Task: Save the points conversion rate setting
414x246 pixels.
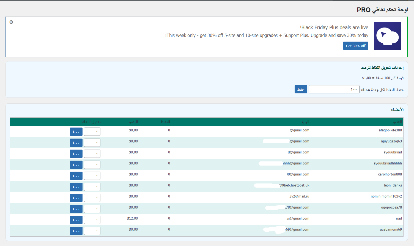Action: [x=301, y=89]
